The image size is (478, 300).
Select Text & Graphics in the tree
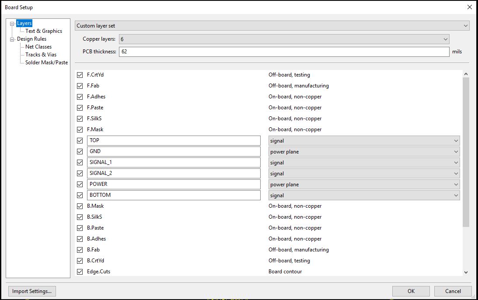[44, 31]
